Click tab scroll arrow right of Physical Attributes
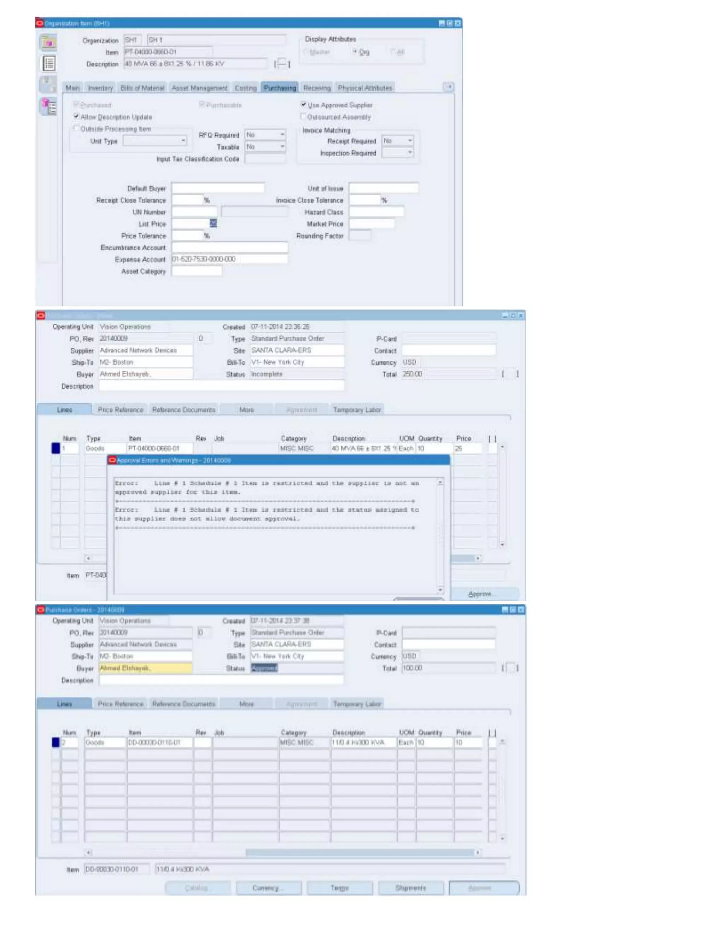724x937 pixels. 448,87
